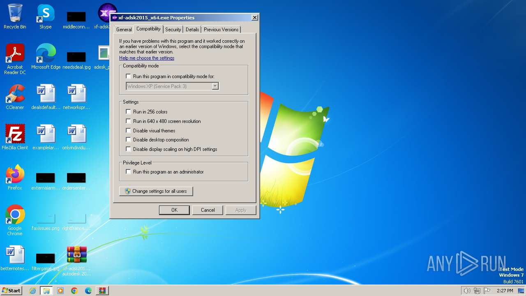526x296 pixels.
Task: Check Run in 640 x 480 resolution
Action: pyautogui.click(x=129, y=121)
